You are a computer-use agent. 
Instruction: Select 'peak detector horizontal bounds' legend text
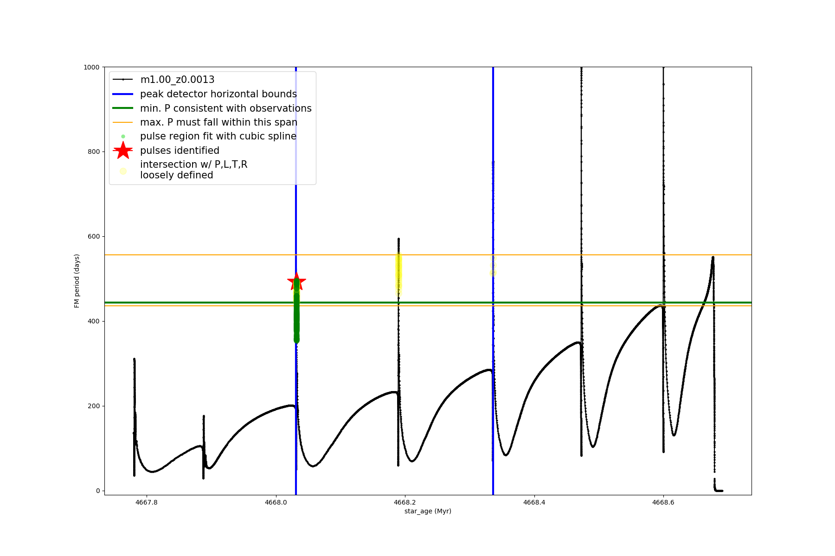pyautogui.click(x=218, y=94)
